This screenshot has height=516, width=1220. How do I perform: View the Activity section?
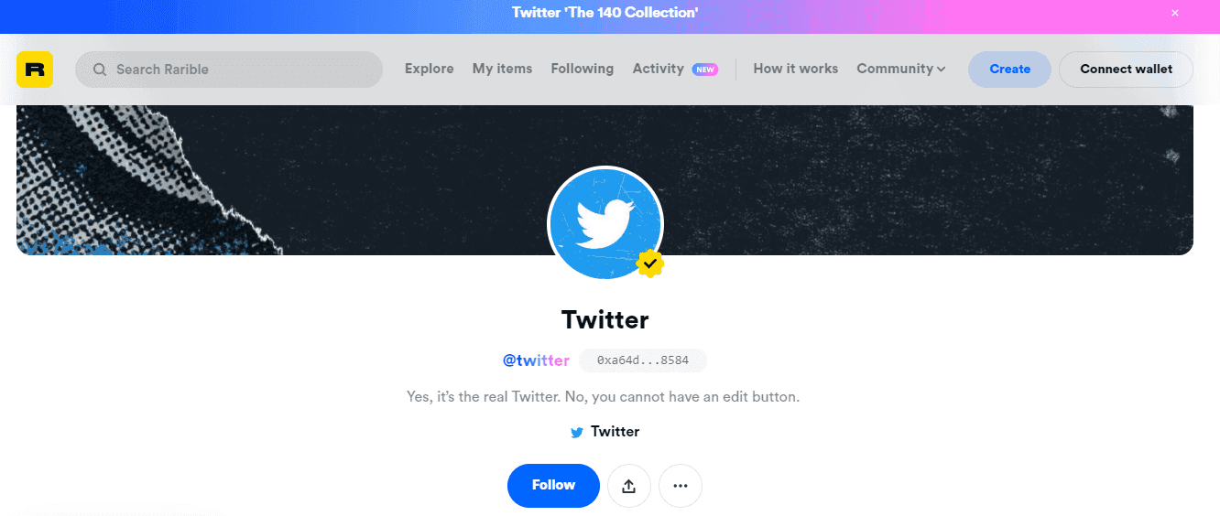(659, 69)
